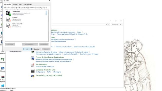Open Synaptics Perfis link
Screen dimensions: 162x91
pyautogui.click(x=49, y=72)
